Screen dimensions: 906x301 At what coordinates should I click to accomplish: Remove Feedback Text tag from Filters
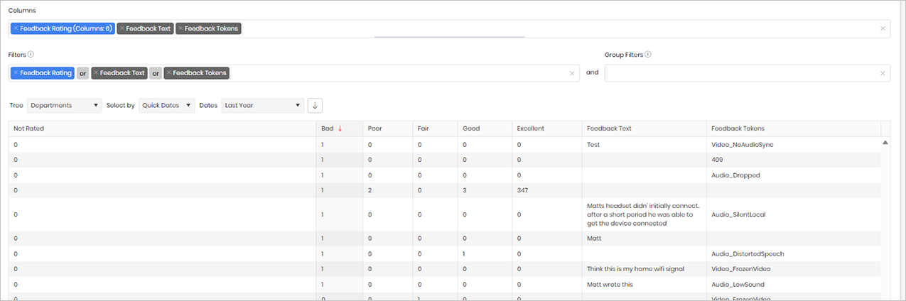coord(97,72)
